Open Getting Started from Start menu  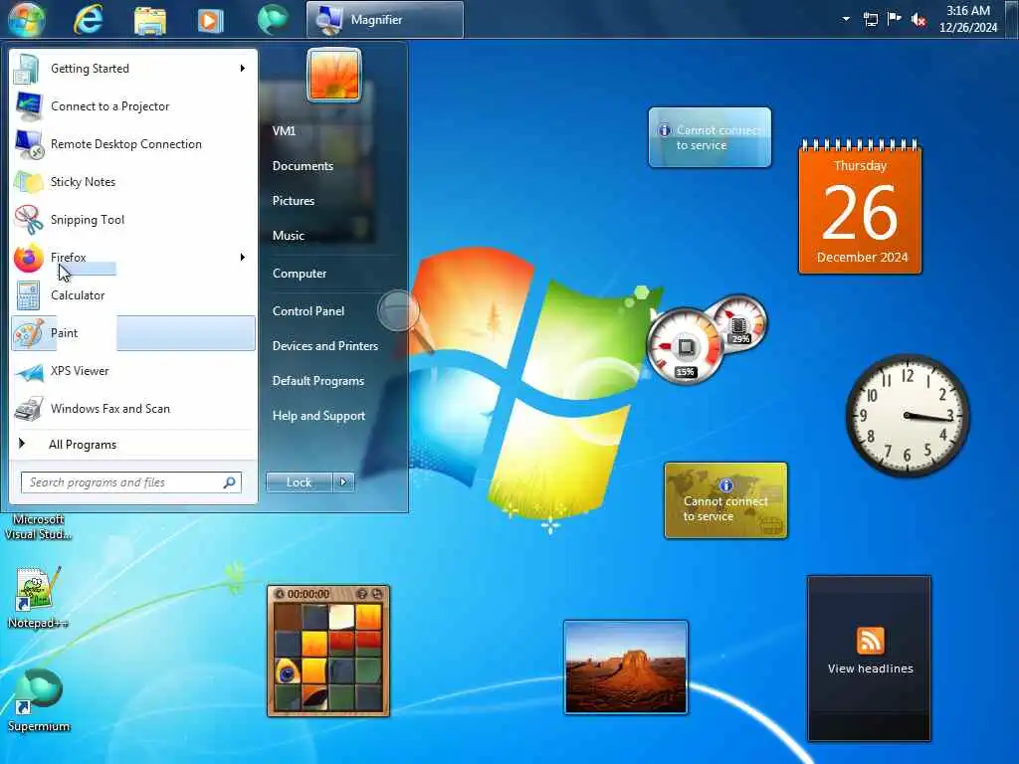click(133, 69)
